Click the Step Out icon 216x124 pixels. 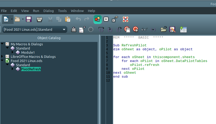[119, 29]
